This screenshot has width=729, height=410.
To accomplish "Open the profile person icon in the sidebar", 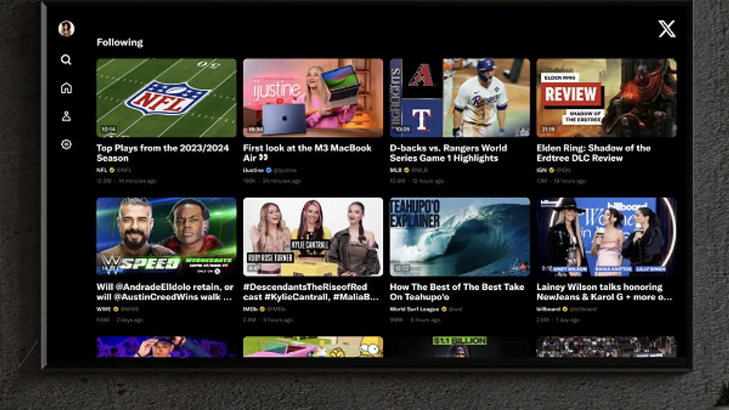I will (66, 116).
